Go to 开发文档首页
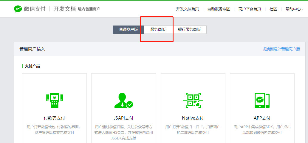This screenshot has height=143, width=308. [x=187, y=9]
